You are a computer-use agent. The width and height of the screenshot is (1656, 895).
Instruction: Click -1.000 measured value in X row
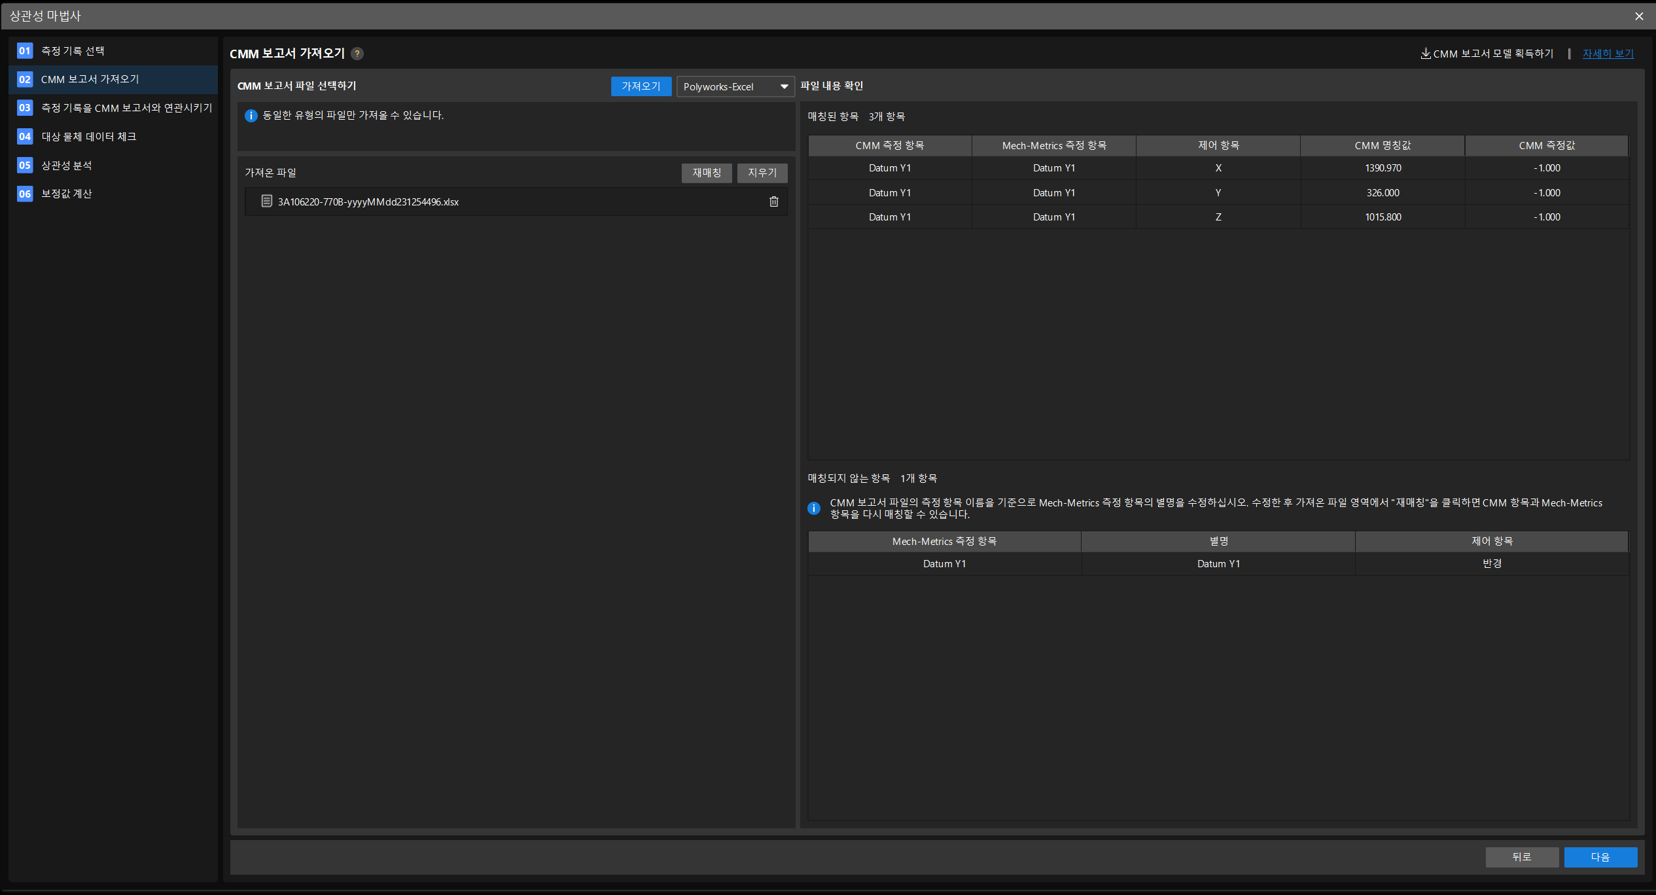(x=1547, y=168)
